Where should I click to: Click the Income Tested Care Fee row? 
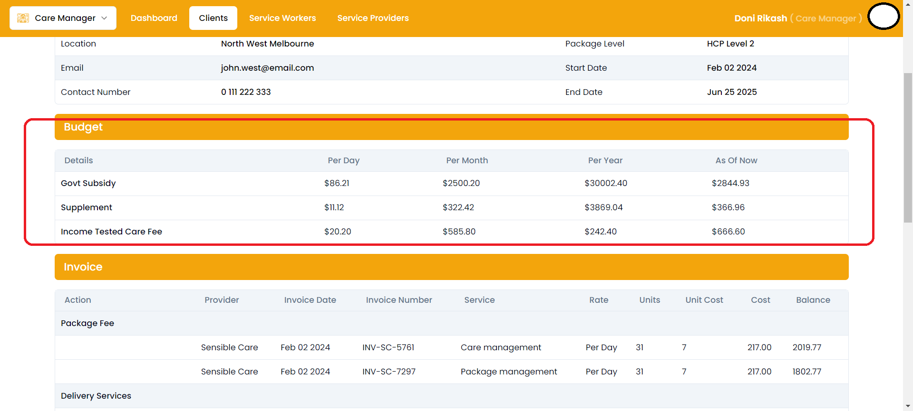coord(111,232)
